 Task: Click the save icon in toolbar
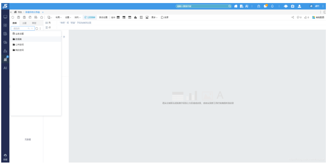(19, 17)
